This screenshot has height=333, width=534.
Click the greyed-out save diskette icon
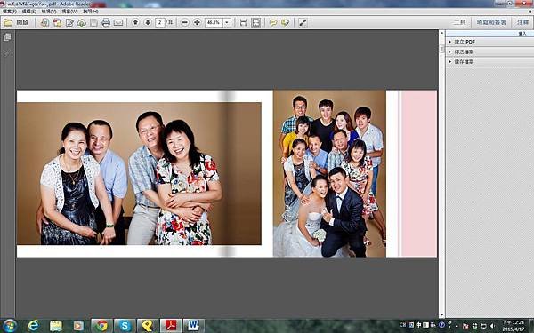click(x=93, y=23)
